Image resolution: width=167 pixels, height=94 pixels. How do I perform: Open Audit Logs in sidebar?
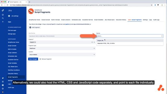tap(11, 87)
